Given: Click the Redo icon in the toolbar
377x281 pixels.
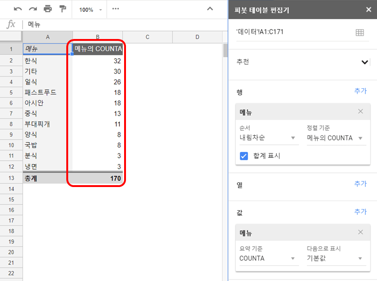Looking at the screenshot, I should click(33, 9).
